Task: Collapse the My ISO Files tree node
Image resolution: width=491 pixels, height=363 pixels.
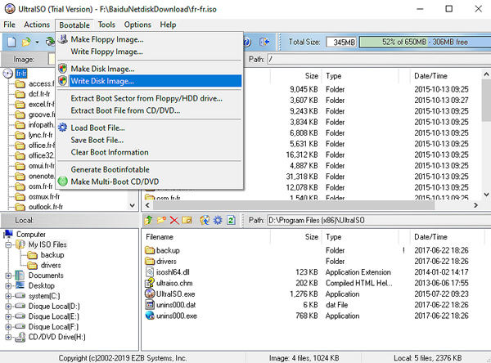Action: click(x=10, y=244)
